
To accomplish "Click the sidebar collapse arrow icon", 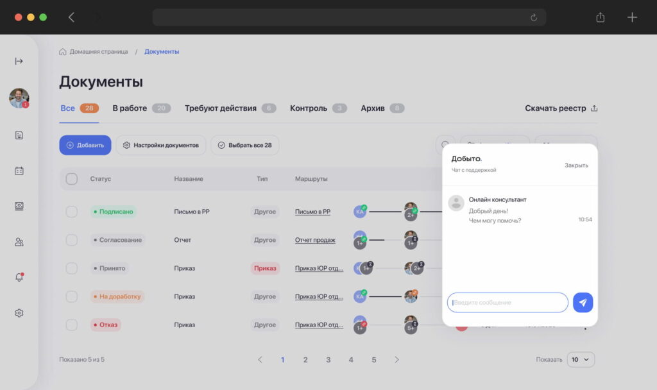I will click(x=19, y=61).
